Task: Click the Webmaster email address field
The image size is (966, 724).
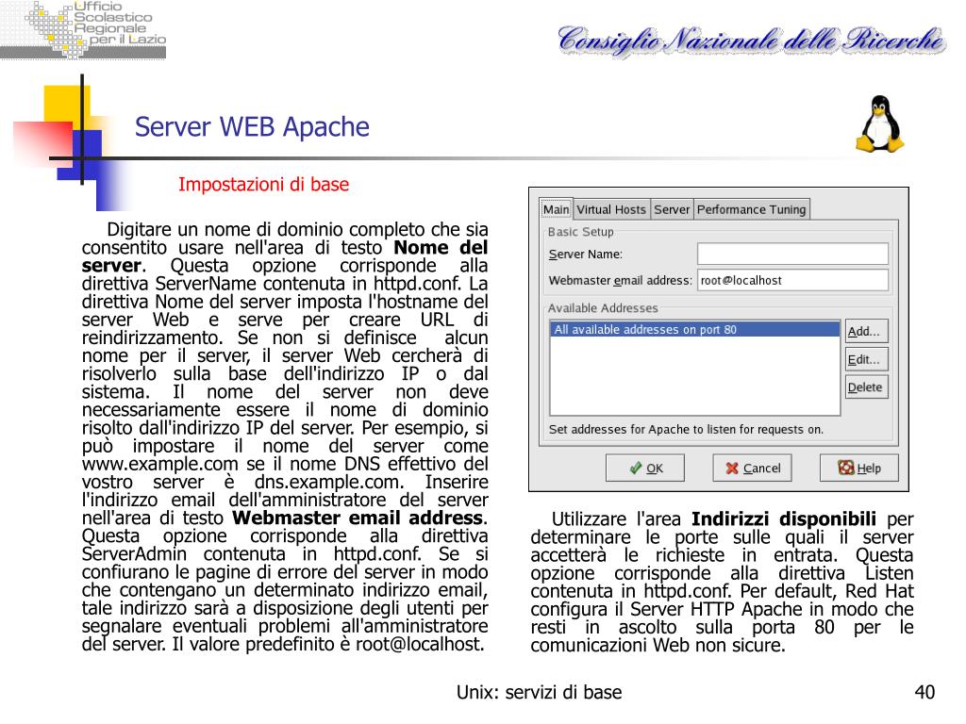Action: click(792, 280)
